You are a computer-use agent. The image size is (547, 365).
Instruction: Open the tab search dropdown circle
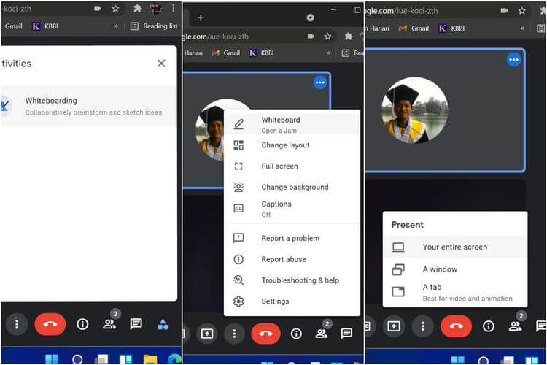click(310, 18)
